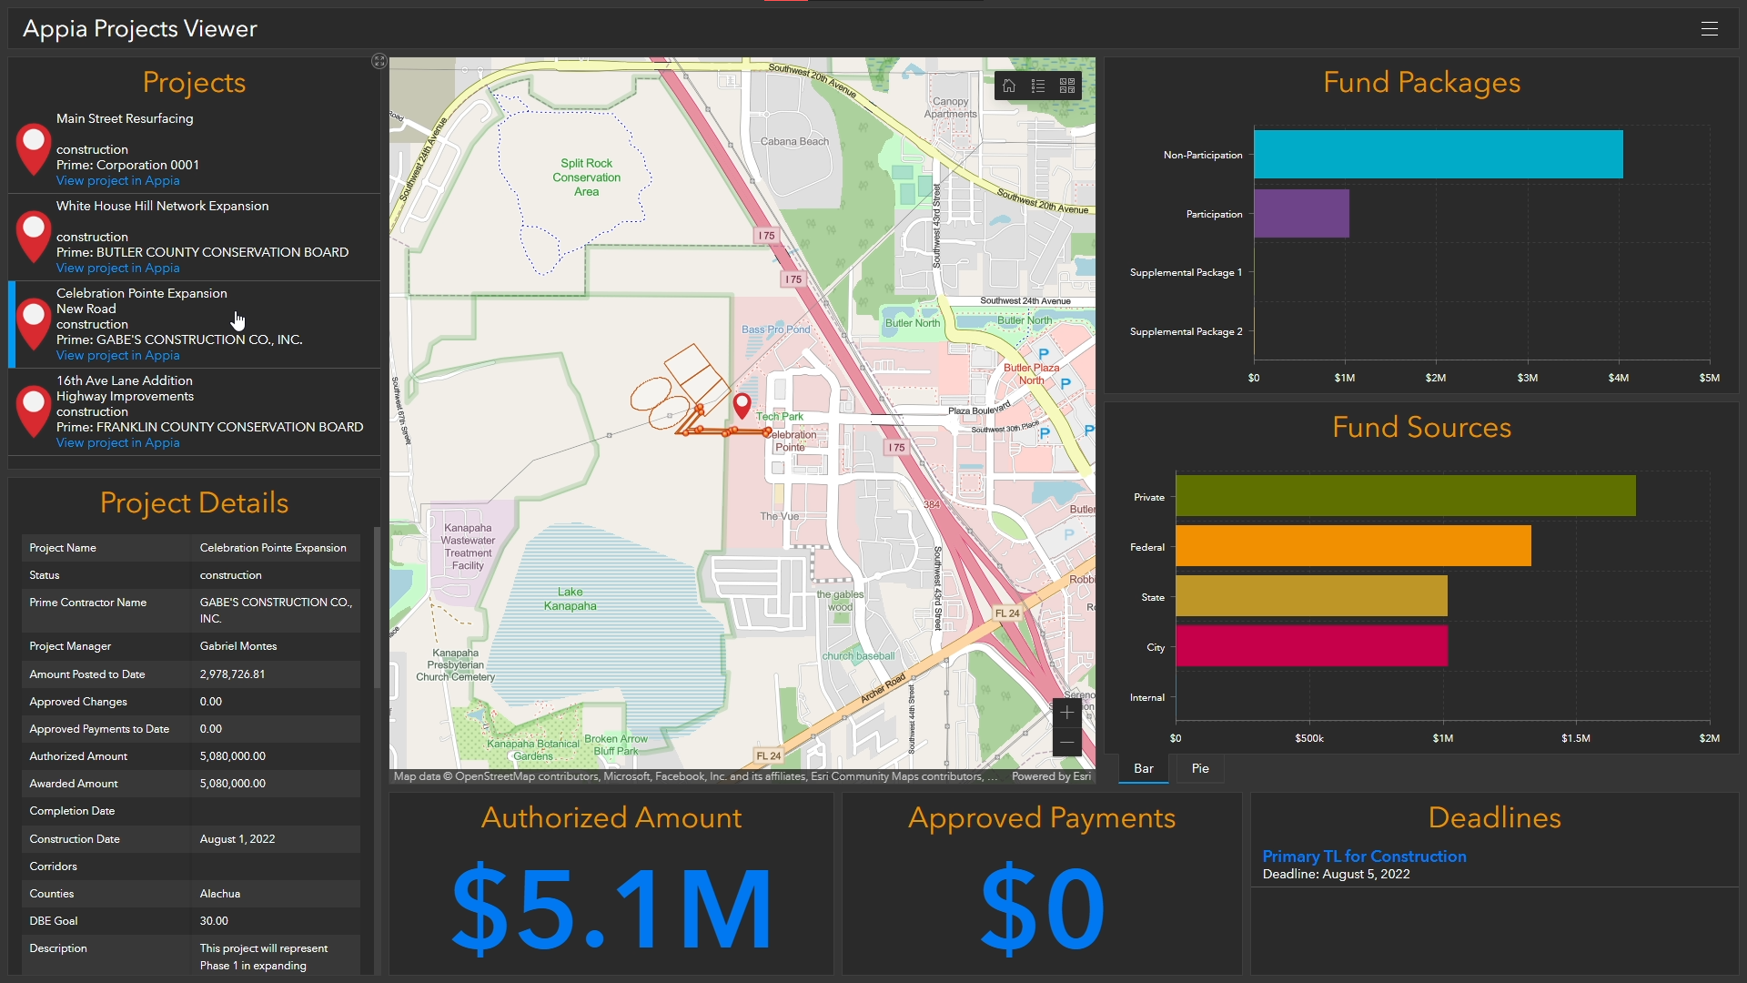Open the hamburger menu in the top right
The width and height of the screenshot is (1747, 983).
[x=1710, y=28]
